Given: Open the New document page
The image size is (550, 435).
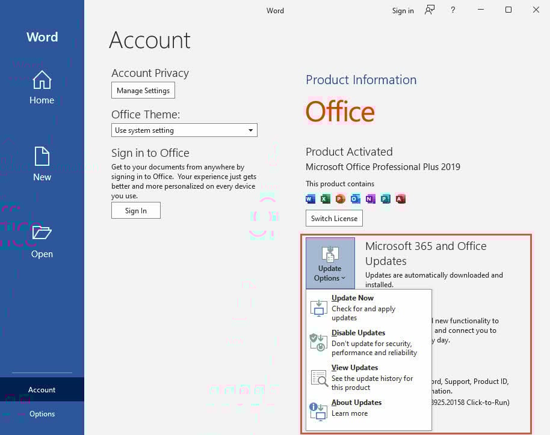Looking at the screenshot, I should coord(42,164).
